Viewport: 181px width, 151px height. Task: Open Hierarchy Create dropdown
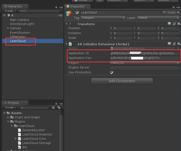click(x=10, y=11)
